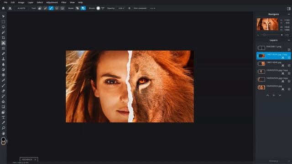Open the background color swatch
292x164 pixels.
tap(3, 143)
